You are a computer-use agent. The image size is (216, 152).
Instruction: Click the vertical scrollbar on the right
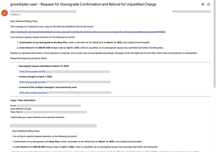click(x=214, y=44)
